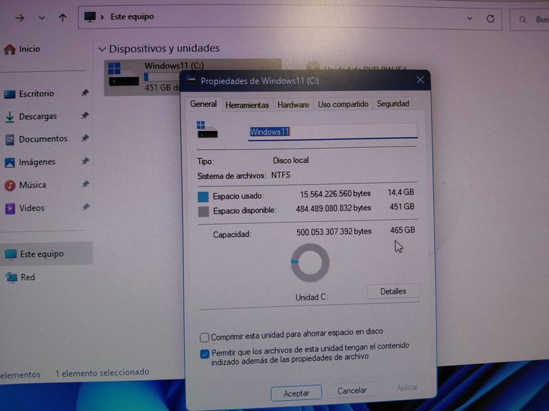549x411 pixels.
Task: Enable Comprimir esta unidad checkbox
Action: 205,337
